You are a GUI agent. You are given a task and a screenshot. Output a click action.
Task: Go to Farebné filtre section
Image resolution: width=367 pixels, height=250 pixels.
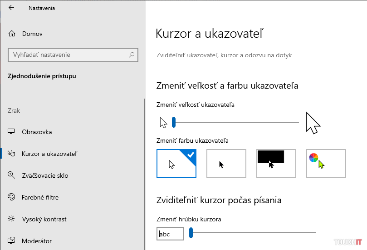(40, 197)
